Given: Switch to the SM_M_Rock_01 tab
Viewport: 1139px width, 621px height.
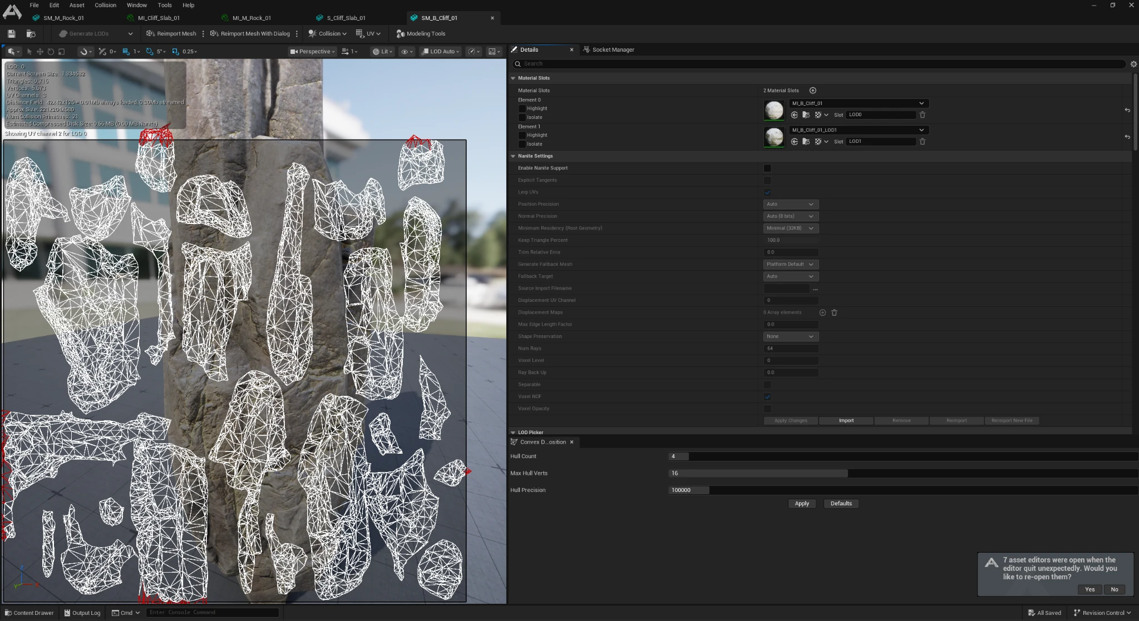Looking at the screenshot, I should pyautogui.click(x=63, y=18).
